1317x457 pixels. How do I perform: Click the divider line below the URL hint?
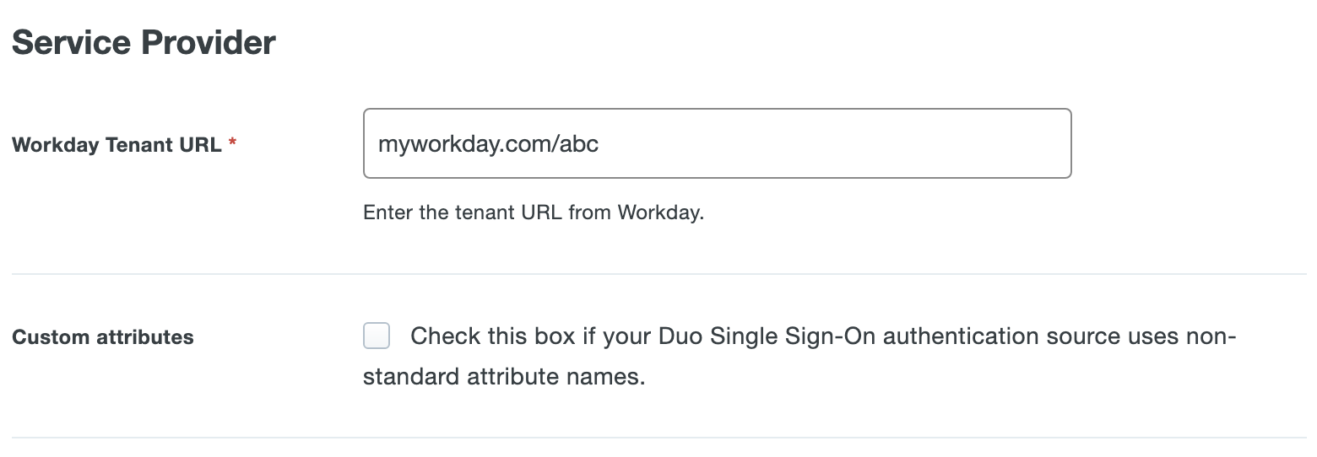[x=658, y=274]
